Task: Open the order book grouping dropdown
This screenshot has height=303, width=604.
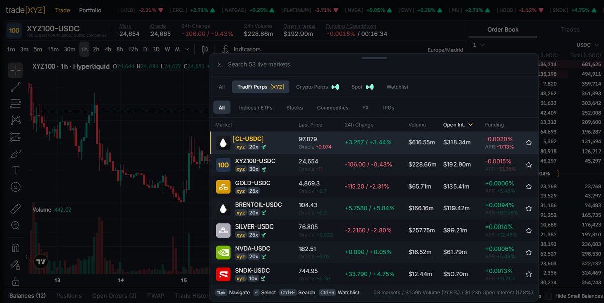Action: [478, 45]
